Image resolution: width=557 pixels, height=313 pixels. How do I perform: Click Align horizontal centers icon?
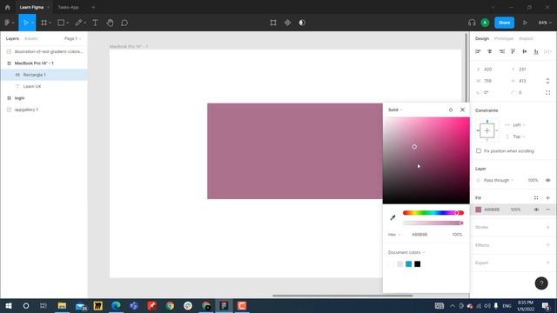click(x=490, y=51)
